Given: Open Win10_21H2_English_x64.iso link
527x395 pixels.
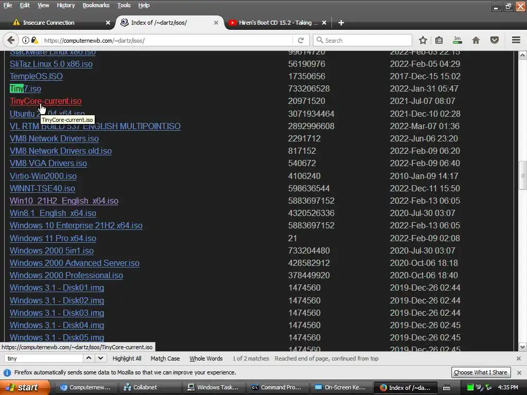Looking at the screenshot, I should click(x=64, y=201).
